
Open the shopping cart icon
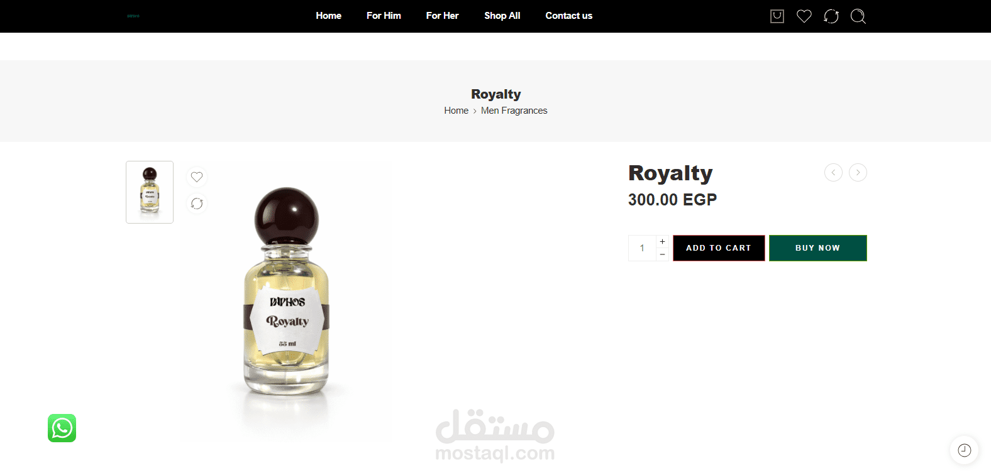(x=777, y=16)
